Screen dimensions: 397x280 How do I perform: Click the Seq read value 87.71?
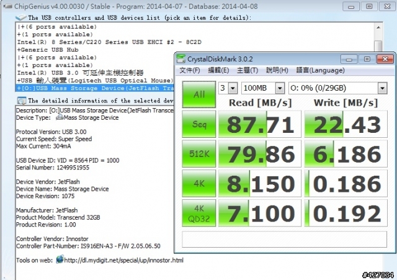260,124
